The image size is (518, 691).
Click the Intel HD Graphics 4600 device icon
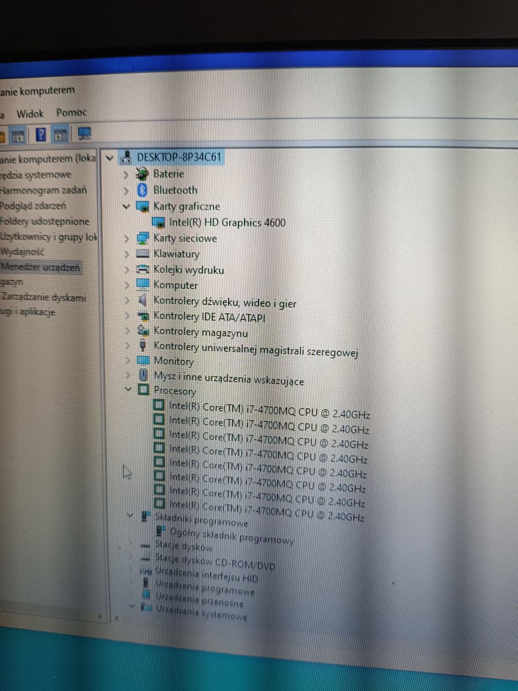(x=158, y=222)
